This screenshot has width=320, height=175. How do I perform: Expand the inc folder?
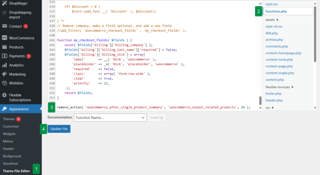269,107
